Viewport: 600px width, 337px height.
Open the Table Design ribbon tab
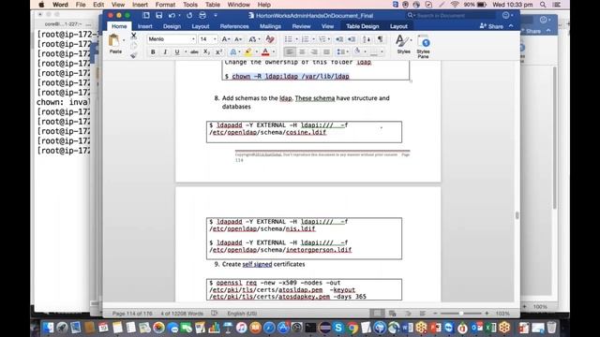pyautogui.click(x=363, y=26)
